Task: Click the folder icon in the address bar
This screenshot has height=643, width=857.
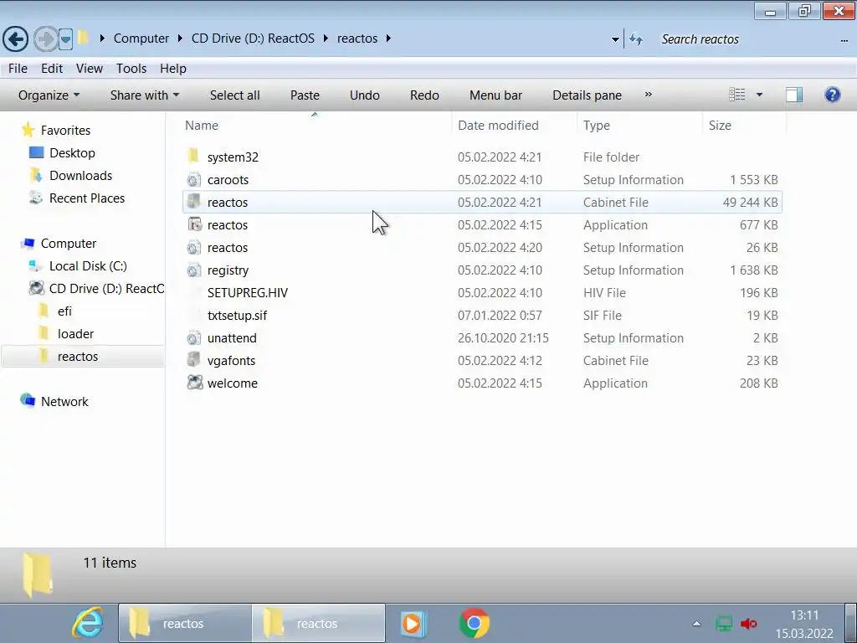Action: [x=83, y=38]
